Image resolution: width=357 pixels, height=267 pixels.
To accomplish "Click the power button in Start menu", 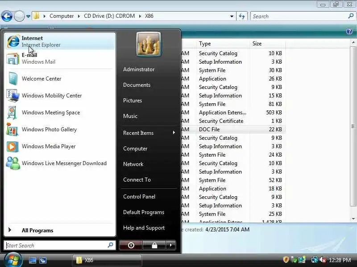I will (x=131, y=245).
